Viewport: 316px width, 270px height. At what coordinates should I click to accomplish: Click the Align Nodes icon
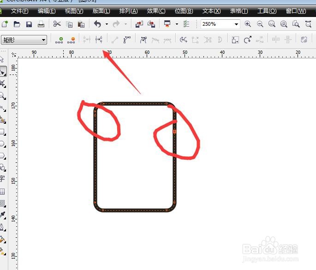tap(260, 40)
